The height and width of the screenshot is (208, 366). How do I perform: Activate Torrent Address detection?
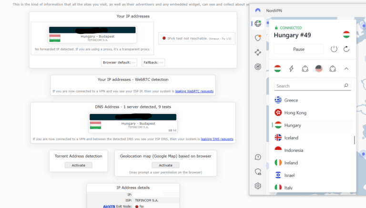tap(79, 165)
